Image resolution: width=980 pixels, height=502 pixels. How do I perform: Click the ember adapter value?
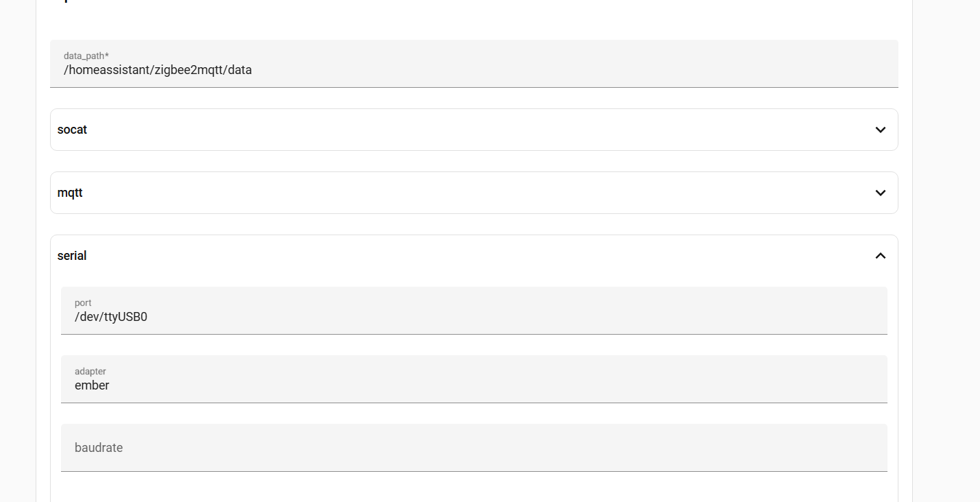[92, 385]
